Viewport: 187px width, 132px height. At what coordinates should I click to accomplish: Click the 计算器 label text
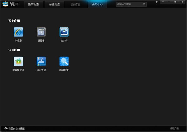pos(41,41)
